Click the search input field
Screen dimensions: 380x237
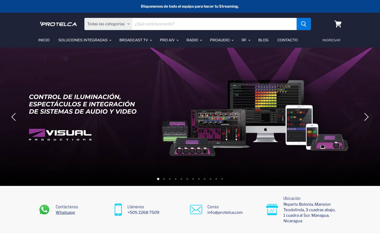pyautogui.click(x=214, y=24)
